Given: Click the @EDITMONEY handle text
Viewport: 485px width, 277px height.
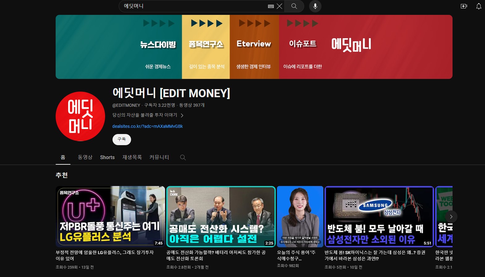Looking at the screenshot, I should pyautogui.click(x=126, y=105).
